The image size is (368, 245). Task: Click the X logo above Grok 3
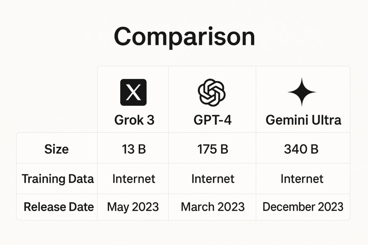(133, 92)
